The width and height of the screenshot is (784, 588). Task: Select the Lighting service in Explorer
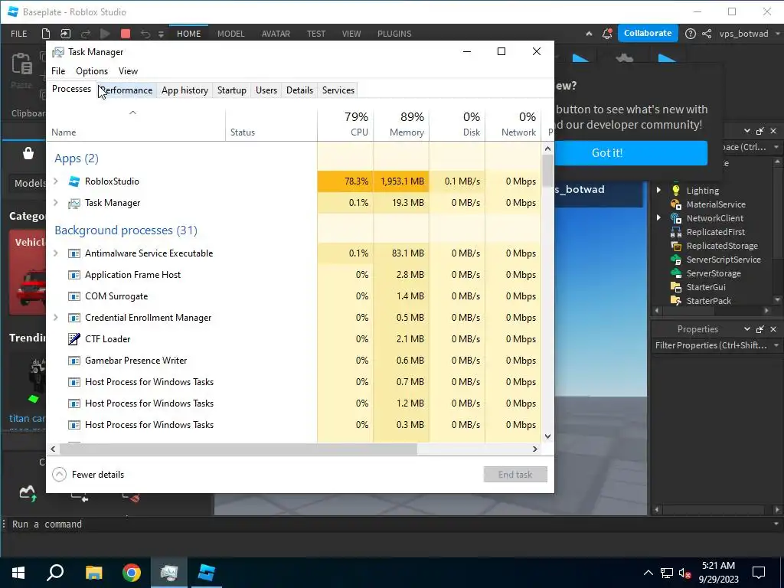[x=703, y=191]
